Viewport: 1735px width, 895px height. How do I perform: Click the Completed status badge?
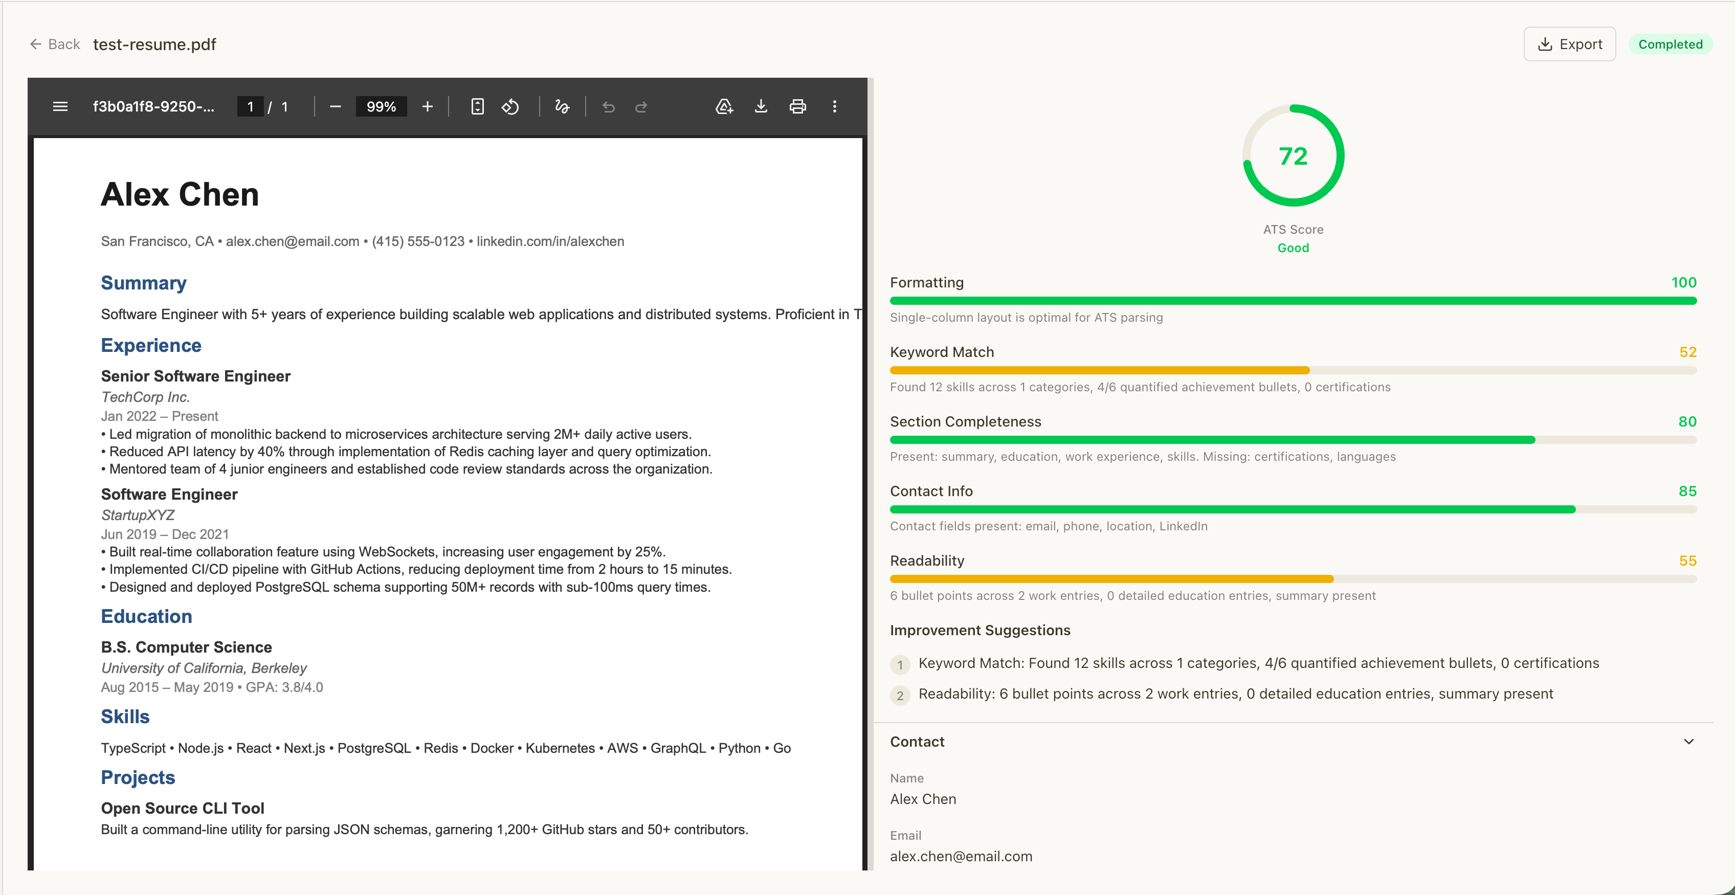pyautogui.click(x=1671, y=44)
